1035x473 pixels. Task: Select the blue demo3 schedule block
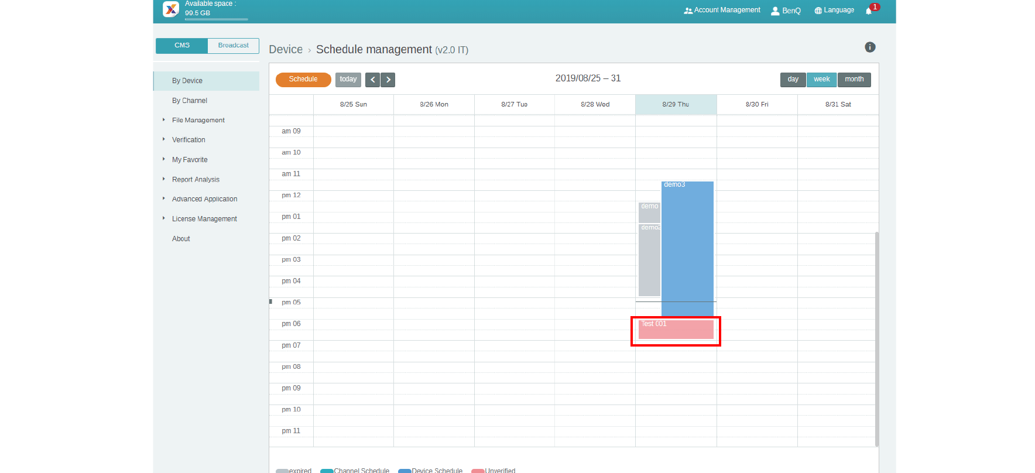(687, 246)
